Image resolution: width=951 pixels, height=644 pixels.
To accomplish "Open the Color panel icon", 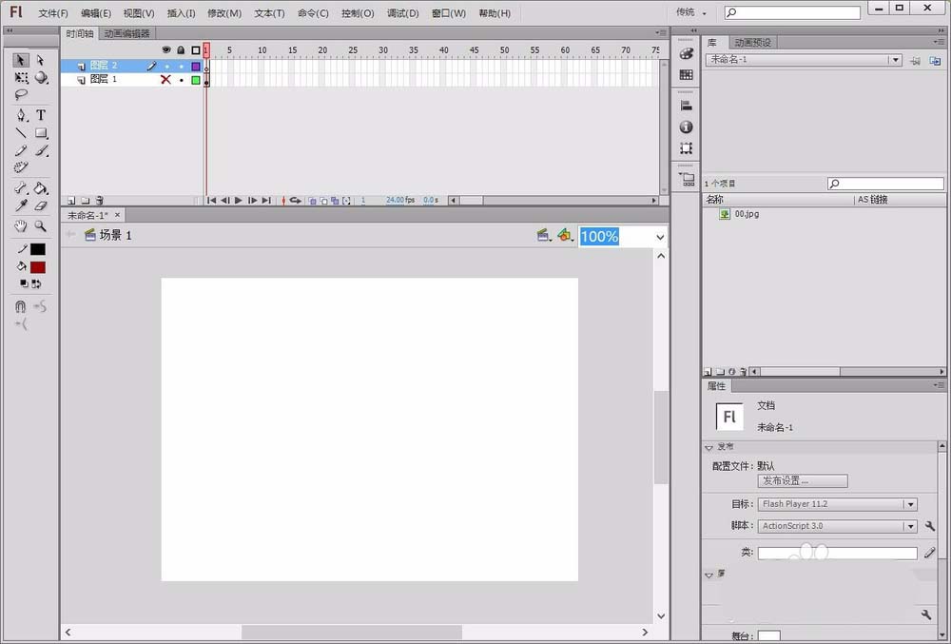I will click(x=686, y=53).
